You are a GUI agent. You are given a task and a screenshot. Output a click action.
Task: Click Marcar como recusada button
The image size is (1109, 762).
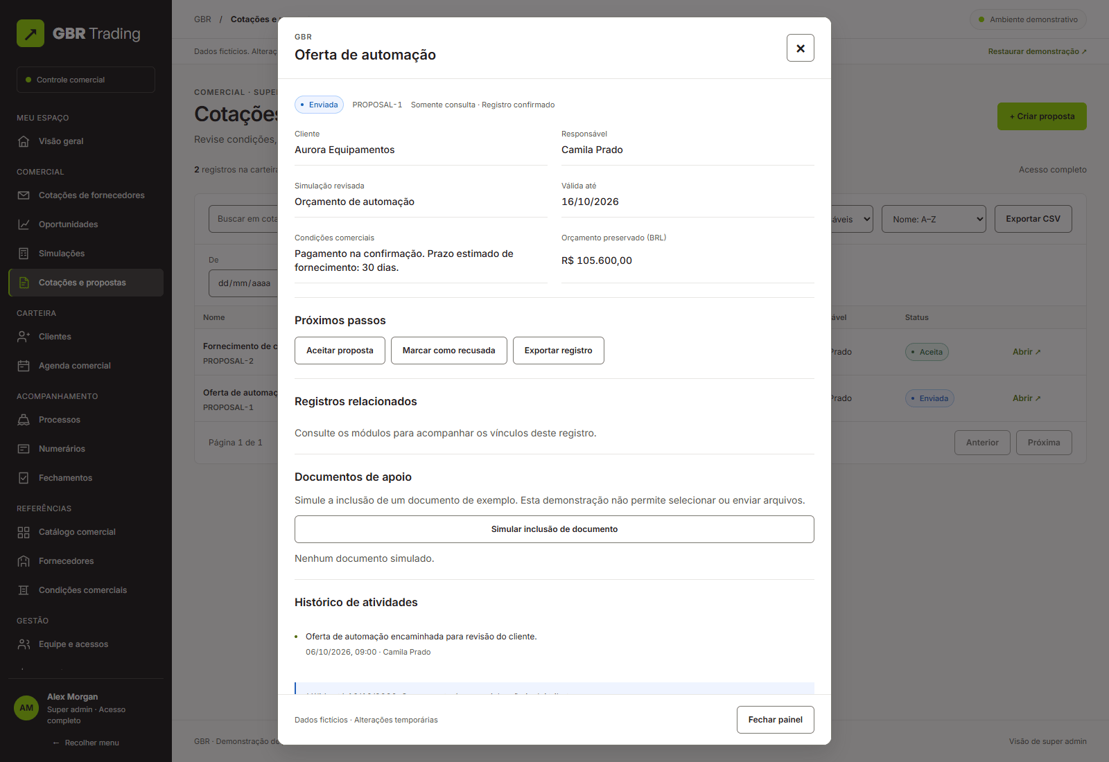(x=449, y=351)
